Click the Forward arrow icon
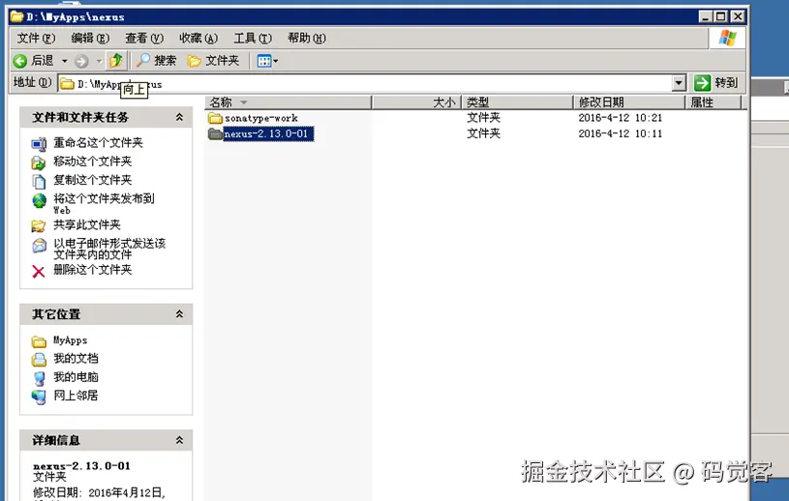The image size is (789, 501). click(x=81, y=61)
